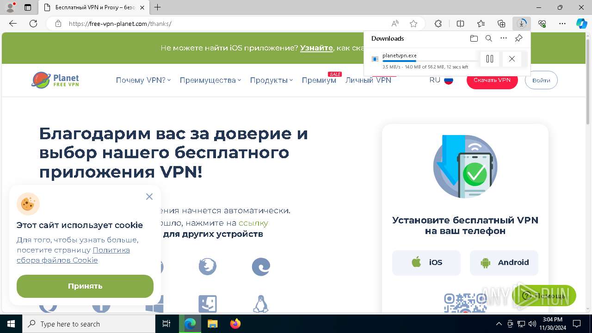
Task: Open the Copilot sidebar icon
Action: point(582,24)
